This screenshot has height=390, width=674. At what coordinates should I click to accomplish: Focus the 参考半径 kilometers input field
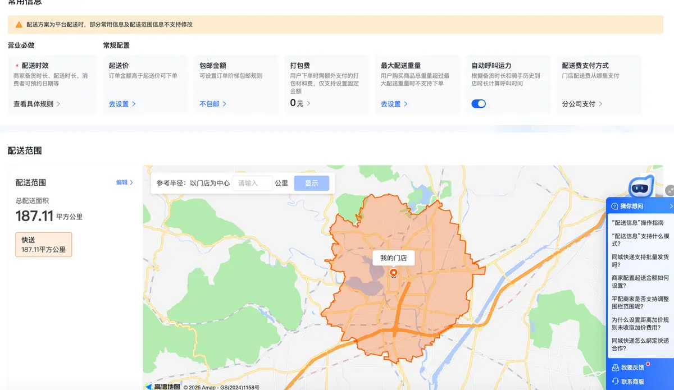click(x=253, y=183)
